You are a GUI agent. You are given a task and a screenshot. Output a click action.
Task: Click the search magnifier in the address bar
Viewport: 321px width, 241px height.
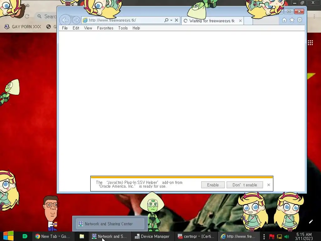click(166, 20)
